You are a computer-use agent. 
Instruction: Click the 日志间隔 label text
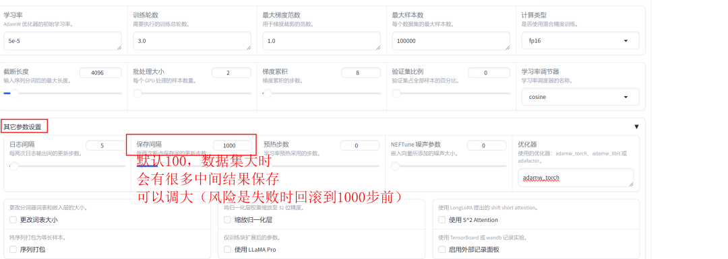point(22,144)
